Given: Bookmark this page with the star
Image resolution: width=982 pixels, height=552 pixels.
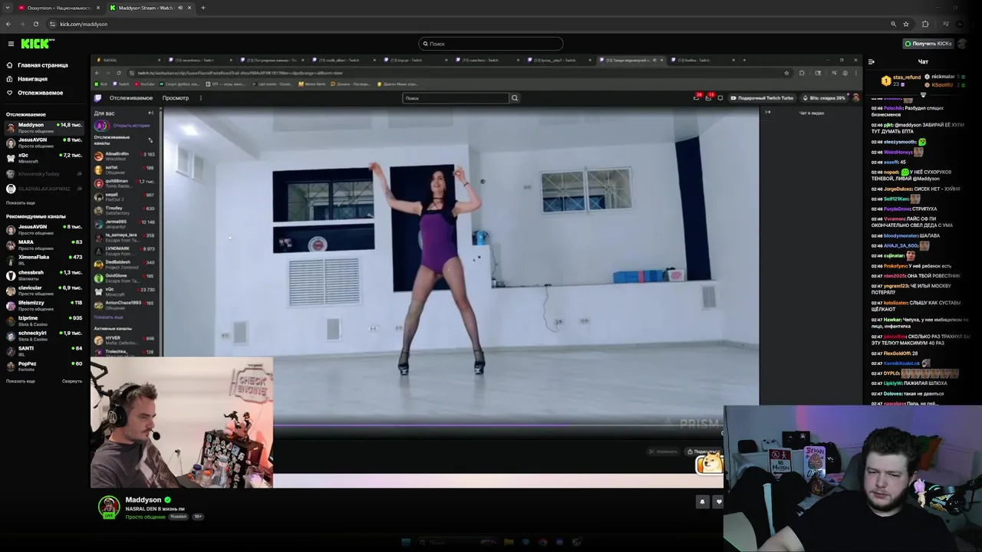Looking at the screenshot, I should point(906,24).
